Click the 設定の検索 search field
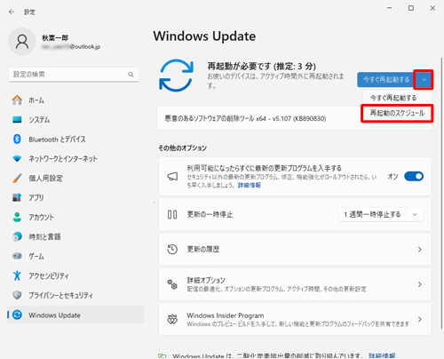This screenshot has width=444, height=359. (74, 75)
